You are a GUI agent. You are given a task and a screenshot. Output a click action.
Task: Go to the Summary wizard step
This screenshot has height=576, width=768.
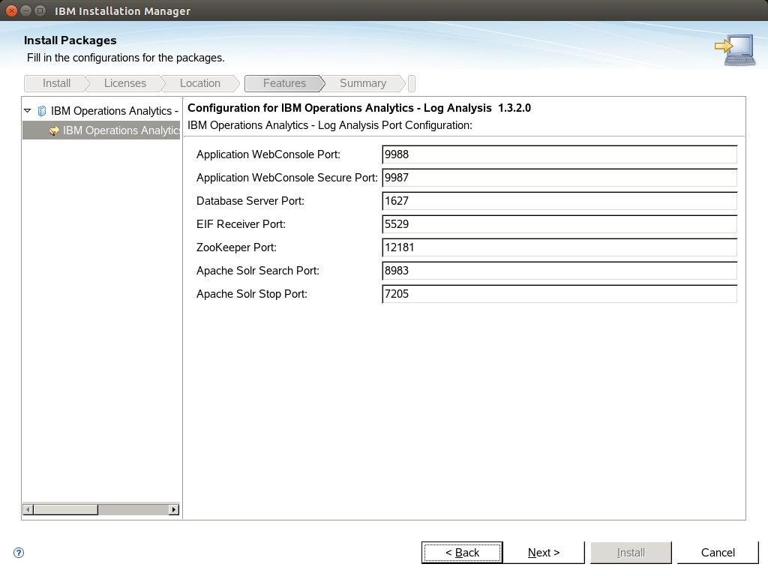[x=363, y=83]
